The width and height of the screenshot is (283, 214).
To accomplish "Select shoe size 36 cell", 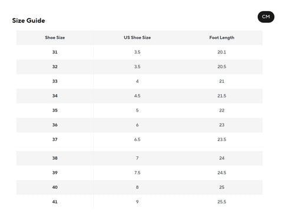I will click(x=55, y=125).
